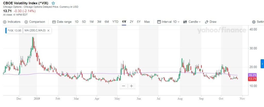Image resolution: width=264 pixels, height=107 pixels.
Task: Select the 6M time range
Action: coord(107,22)
